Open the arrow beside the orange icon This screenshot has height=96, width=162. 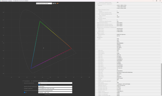pyautogui.click(x=58, y=3)
